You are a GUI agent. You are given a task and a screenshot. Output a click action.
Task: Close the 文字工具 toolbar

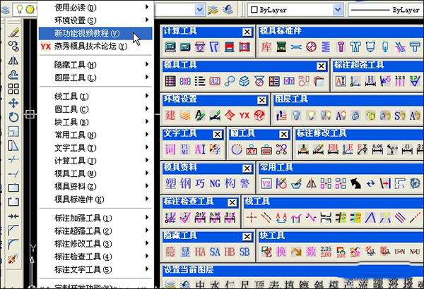(218, 135)
